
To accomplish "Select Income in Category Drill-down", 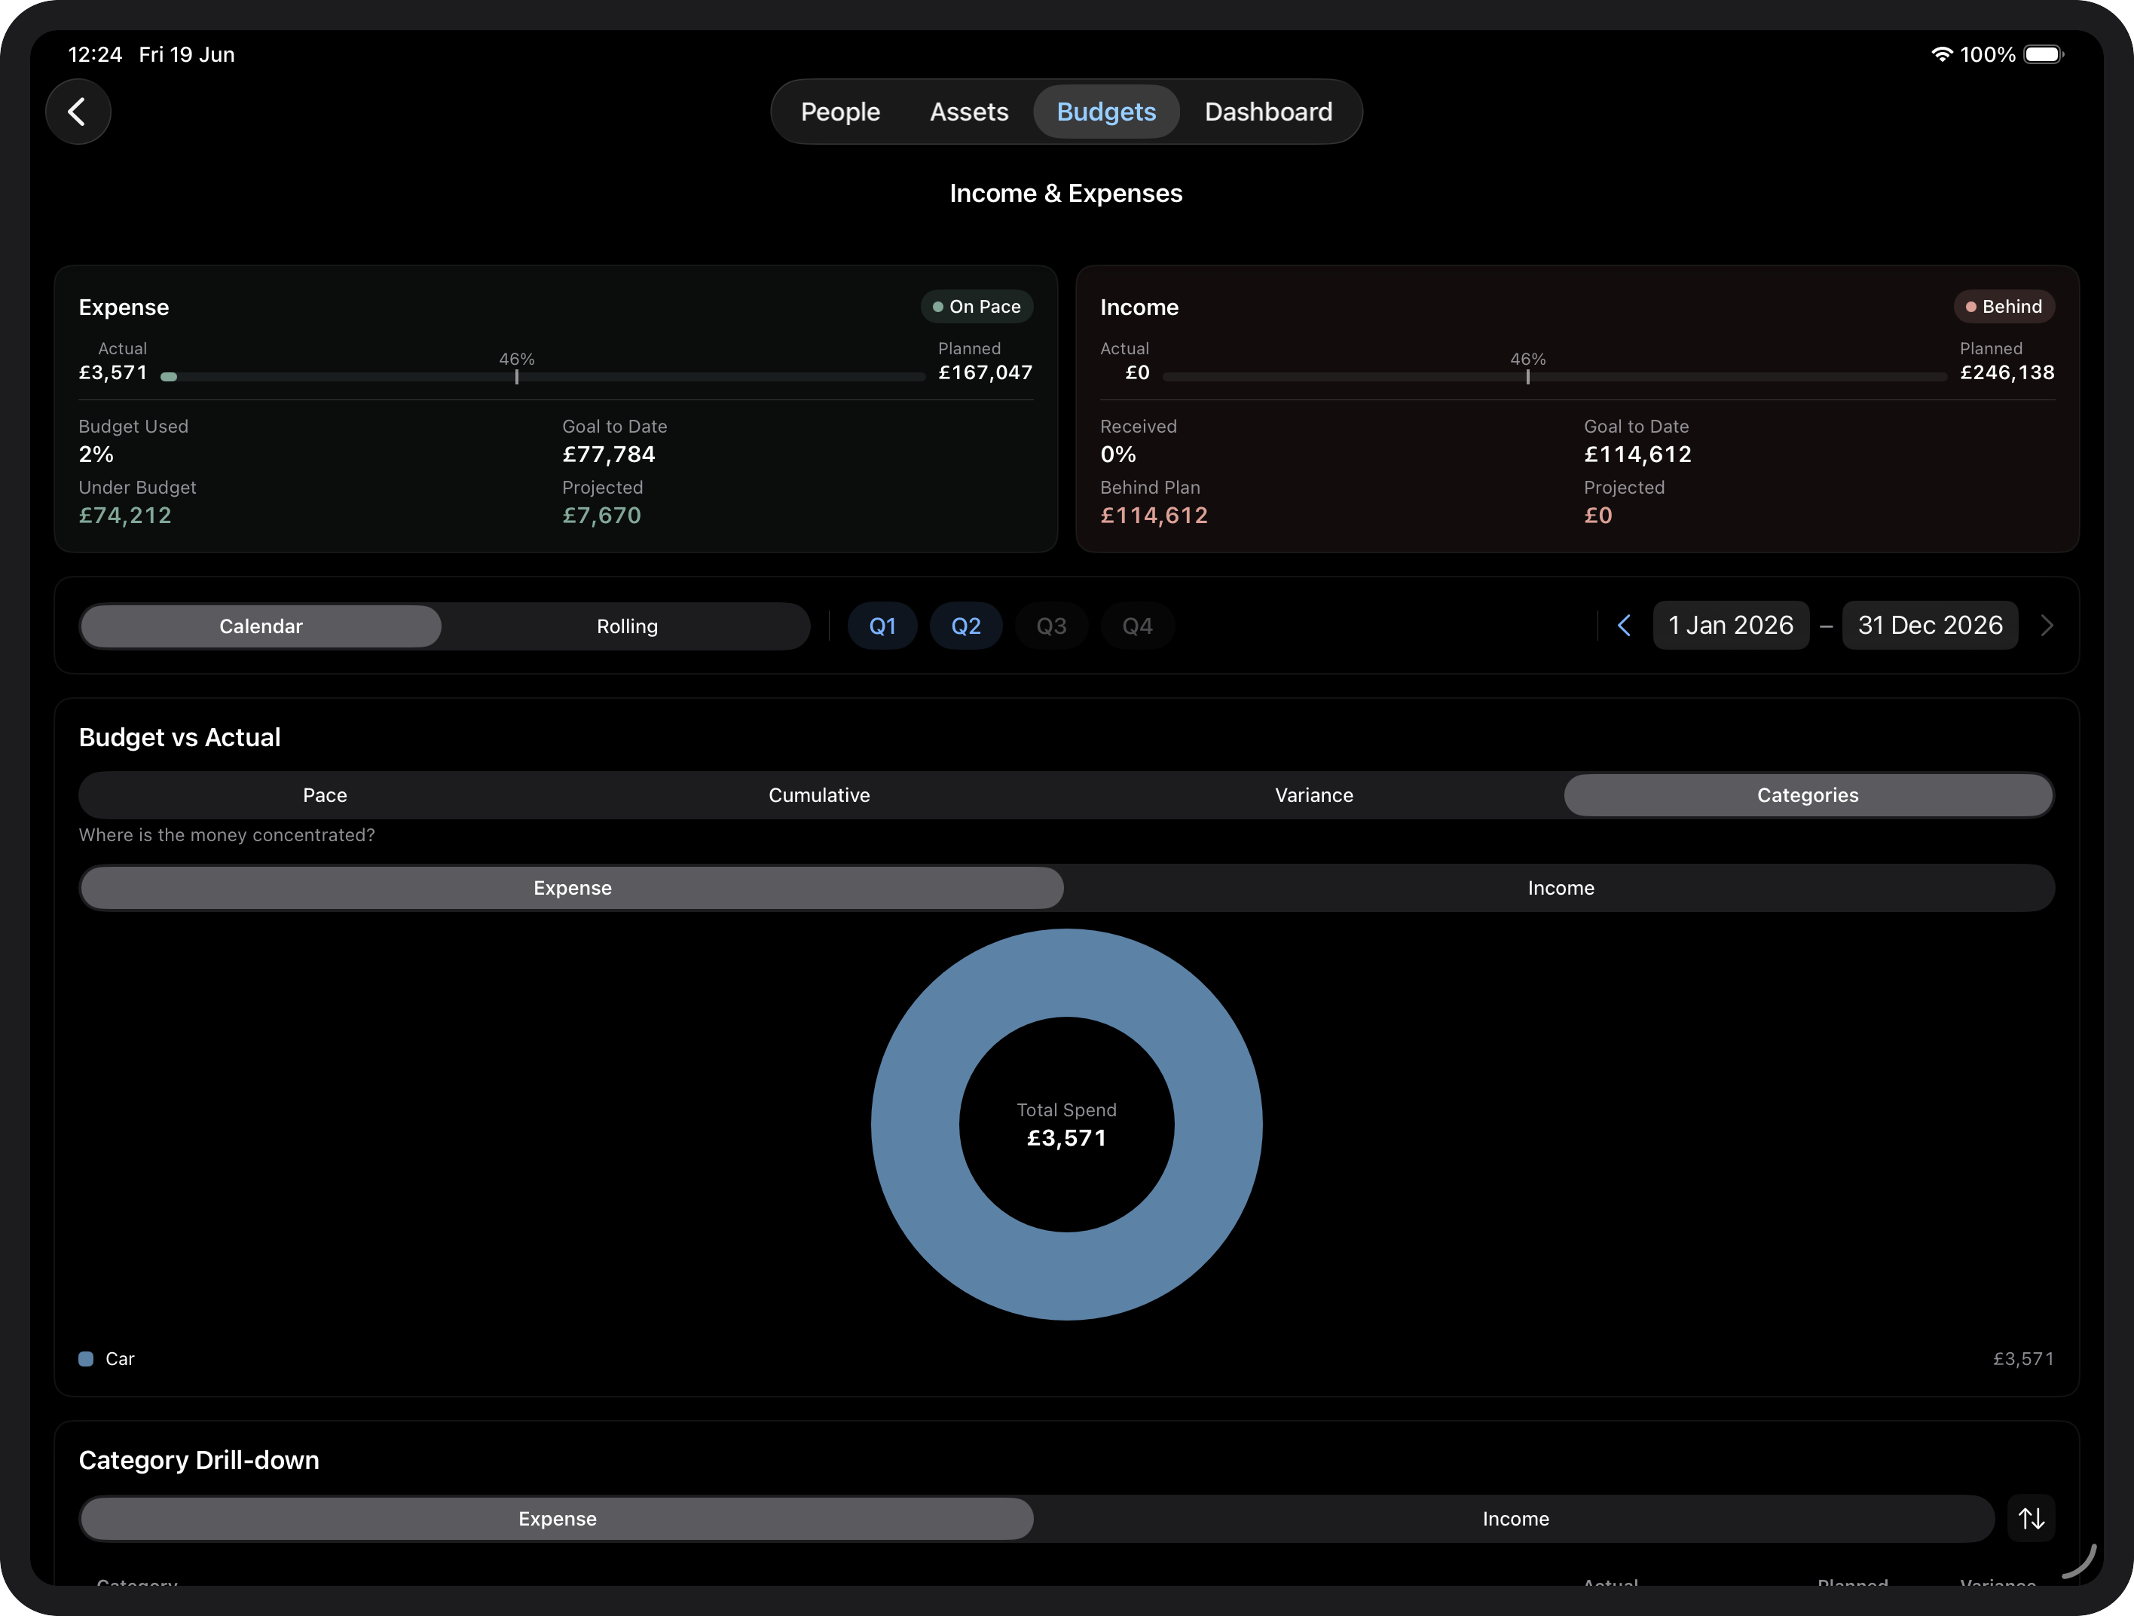I will click(1515, 1519).
